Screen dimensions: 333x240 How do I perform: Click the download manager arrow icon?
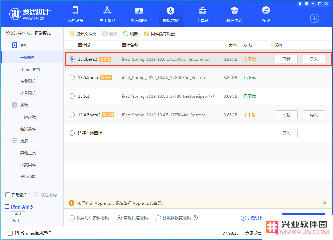314,18
